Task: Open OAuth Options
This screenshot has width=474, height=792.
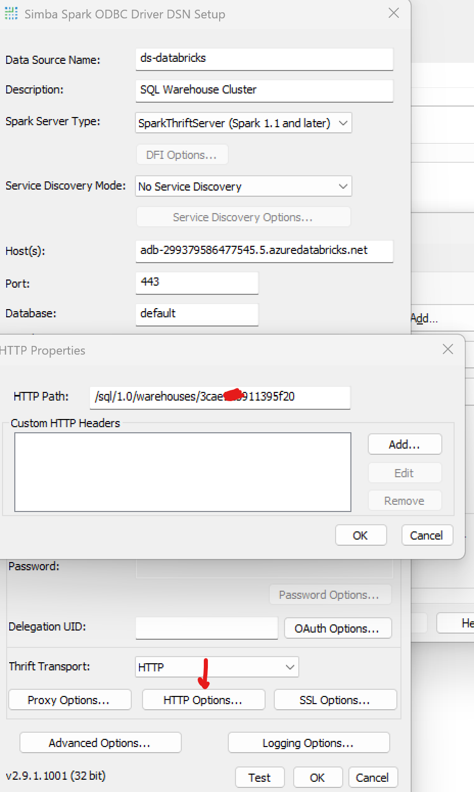Action: click(x=338, y=628)
